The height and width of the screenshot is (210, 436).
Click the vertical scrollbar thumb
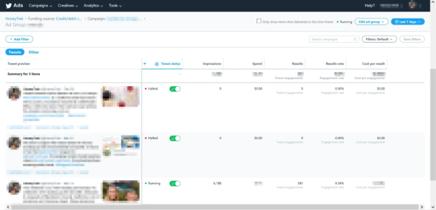pyautogui.click(x=433, y=124)
